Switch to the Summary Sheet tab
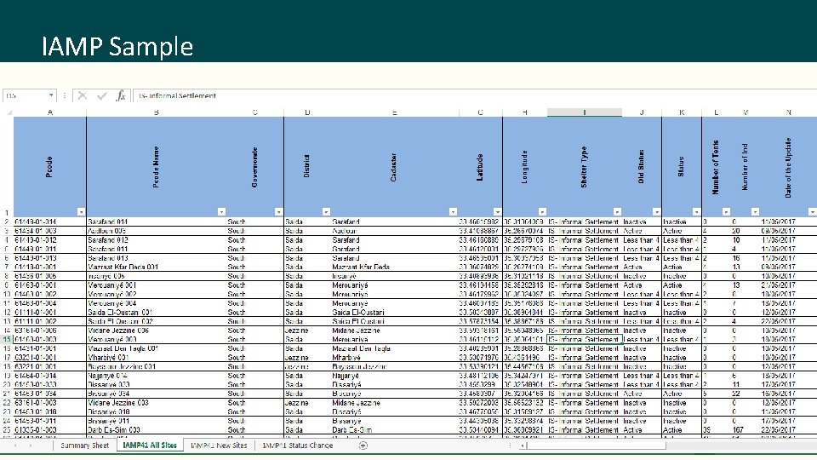 (85, 446)
